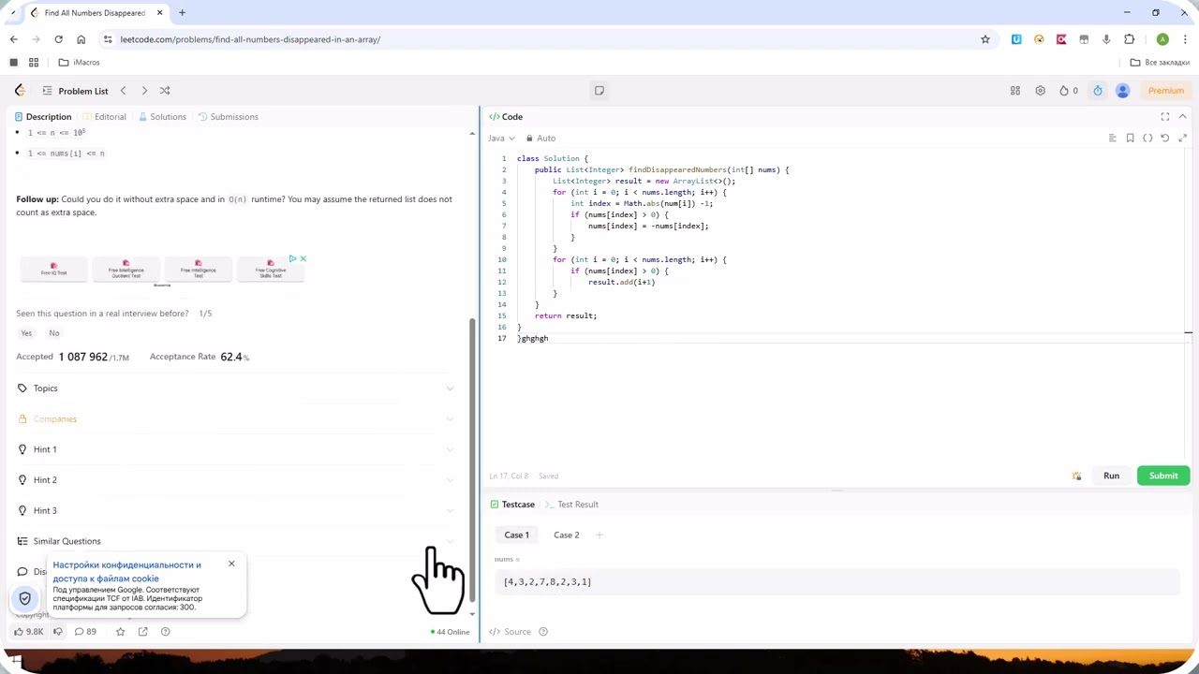1199x674 pixels.
Task: Expand editor with diagonal arrows icon
Action: click(1182, 138)
